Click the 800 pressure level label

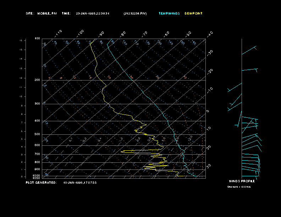(37, 162)
